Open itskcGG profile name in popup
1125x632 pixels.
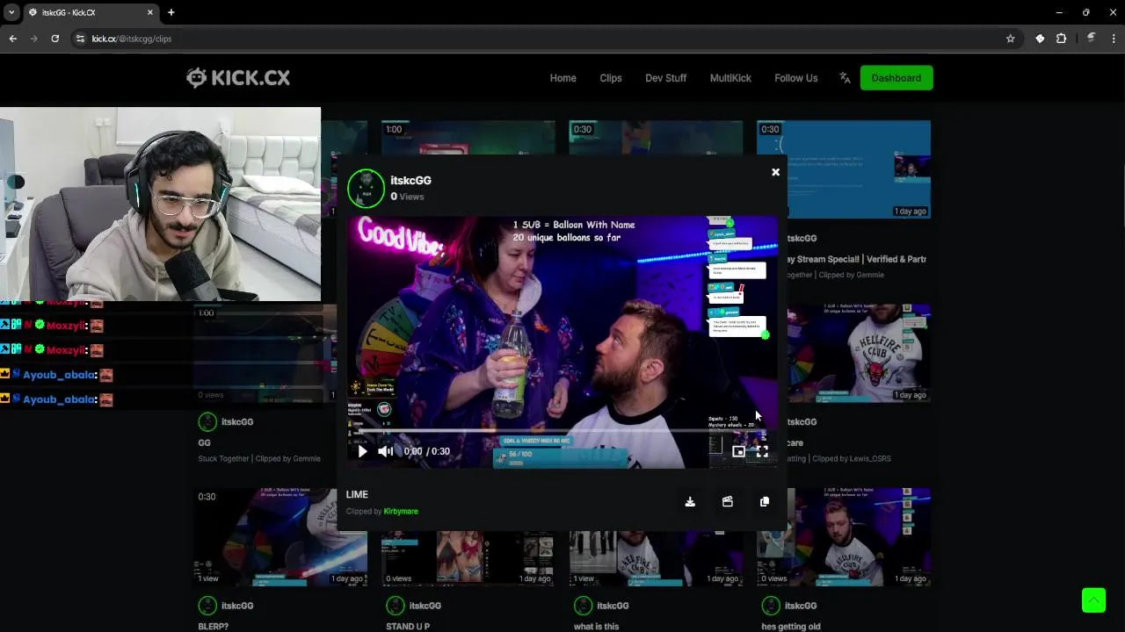(410, 180)
